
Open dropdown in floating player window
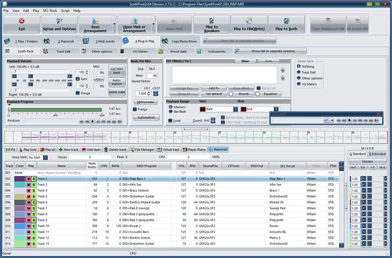[x=332, y=121]
